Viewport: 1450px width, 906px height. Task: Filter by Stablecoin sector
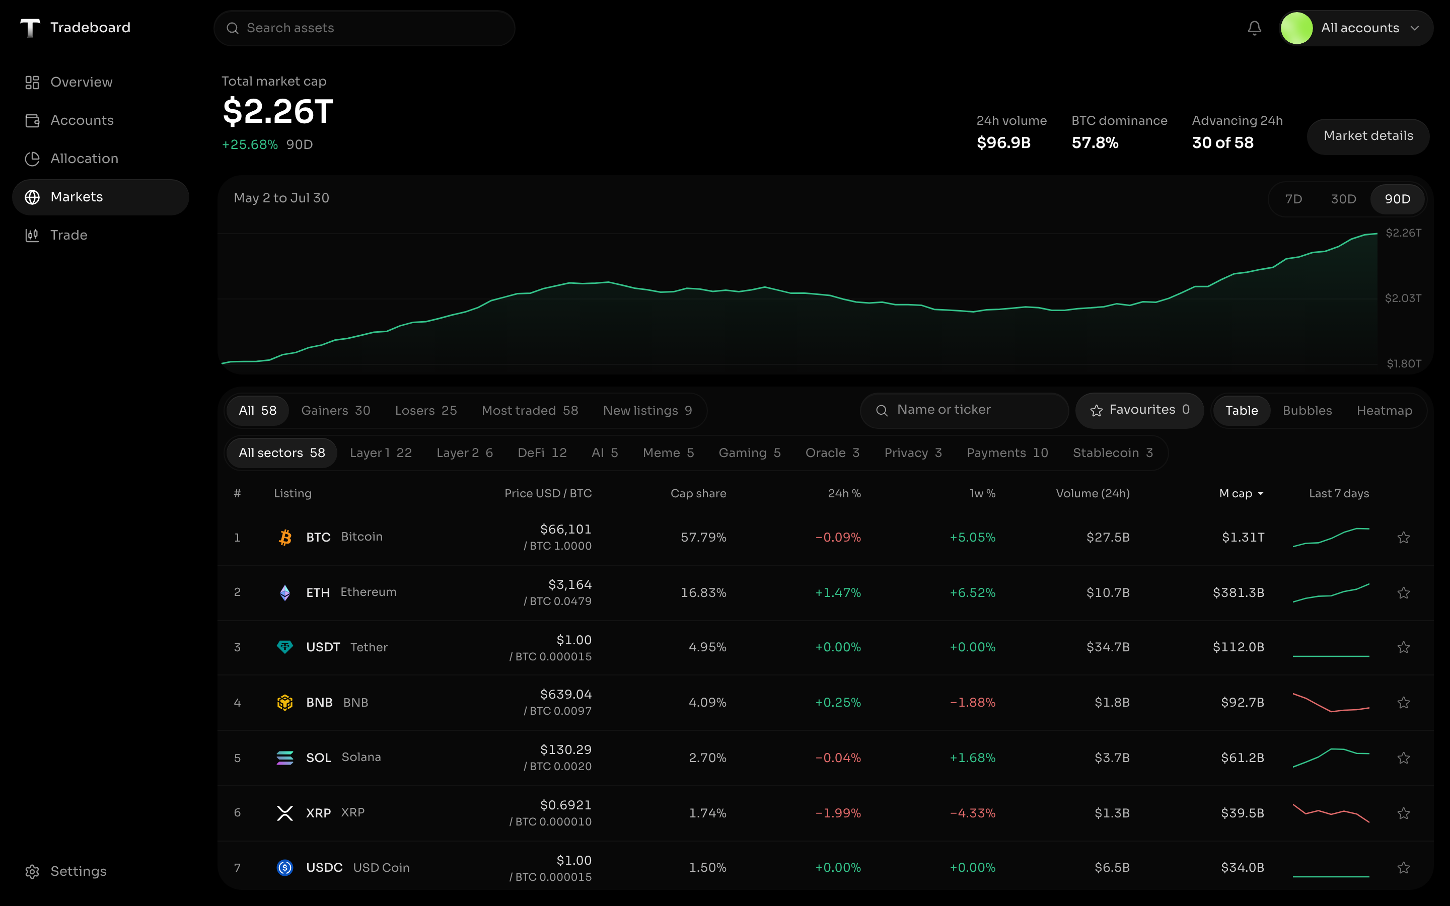tap(1113, 453)
